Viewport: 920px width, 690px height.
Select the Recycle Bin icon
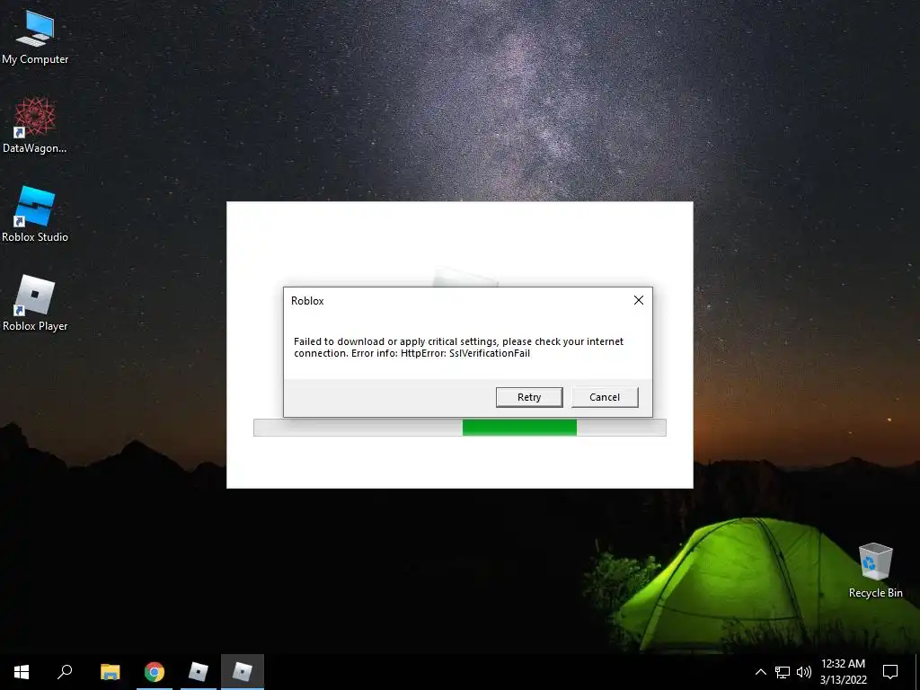pyautogui.click(x=875, y=571)
